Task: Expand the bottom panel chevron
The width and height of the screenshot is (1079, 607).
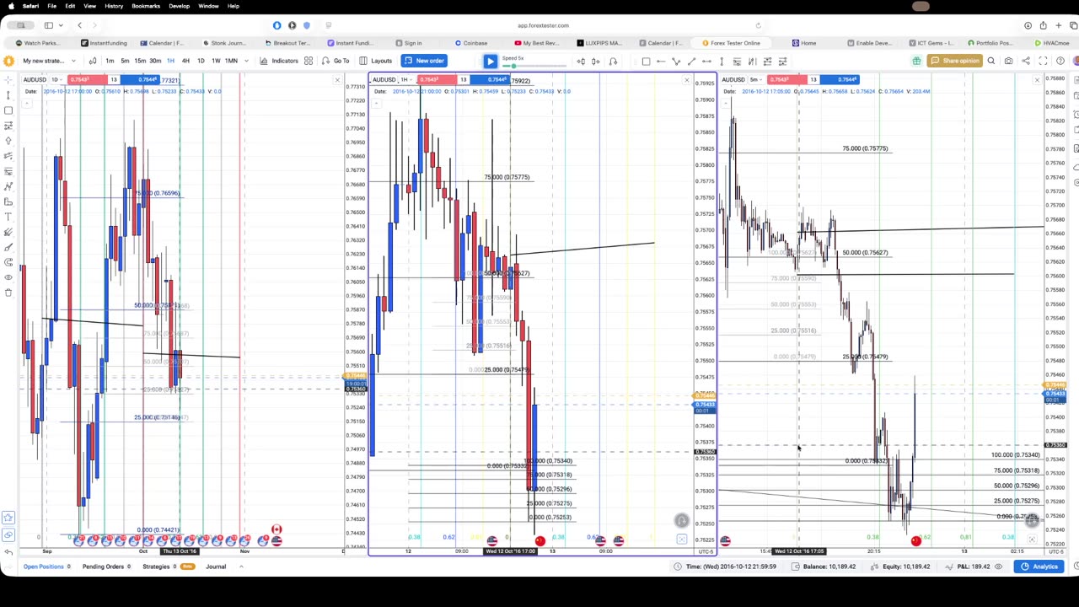Action: [x=241, y=567]
